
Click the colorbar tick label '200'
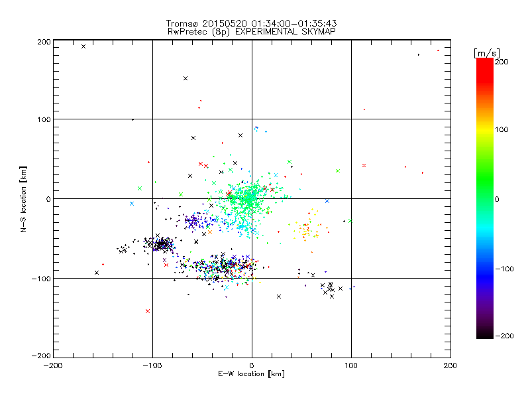(502, 62)
